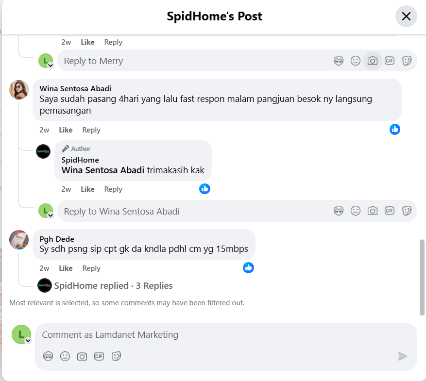This screenshot has height=381, width=426.
Task: Switch commenting profile beside main comment box
Action: 28,341
